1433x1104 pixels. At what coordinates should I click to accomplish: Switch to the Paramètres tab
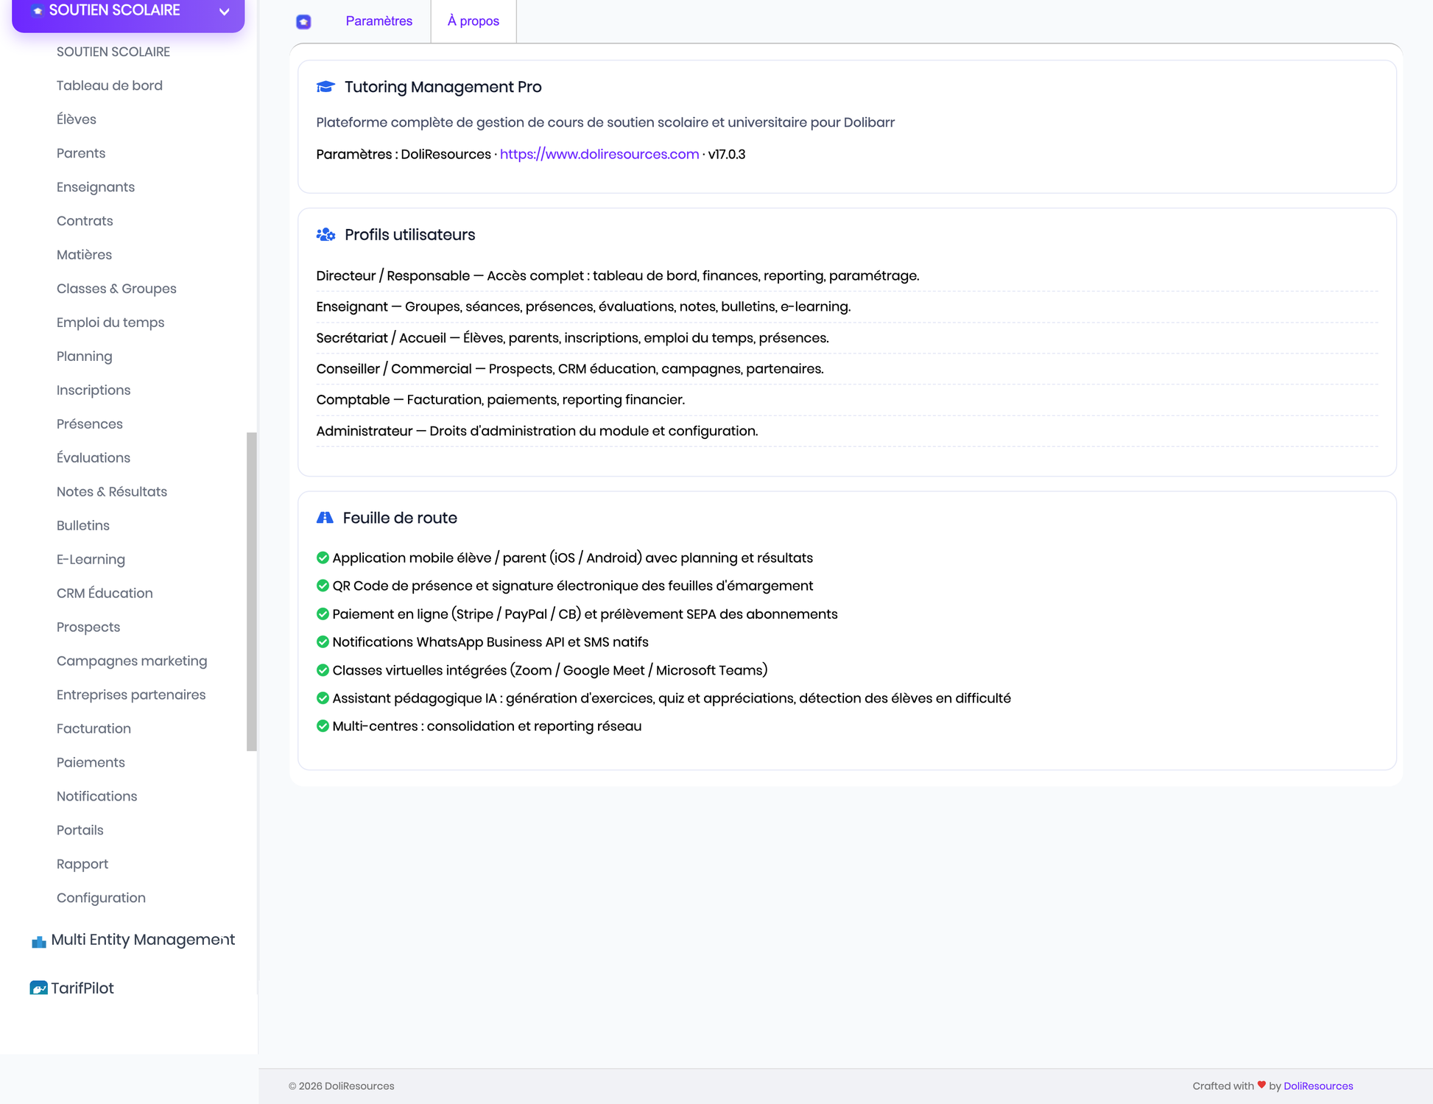pyautogui.click(x=379, y=21)
